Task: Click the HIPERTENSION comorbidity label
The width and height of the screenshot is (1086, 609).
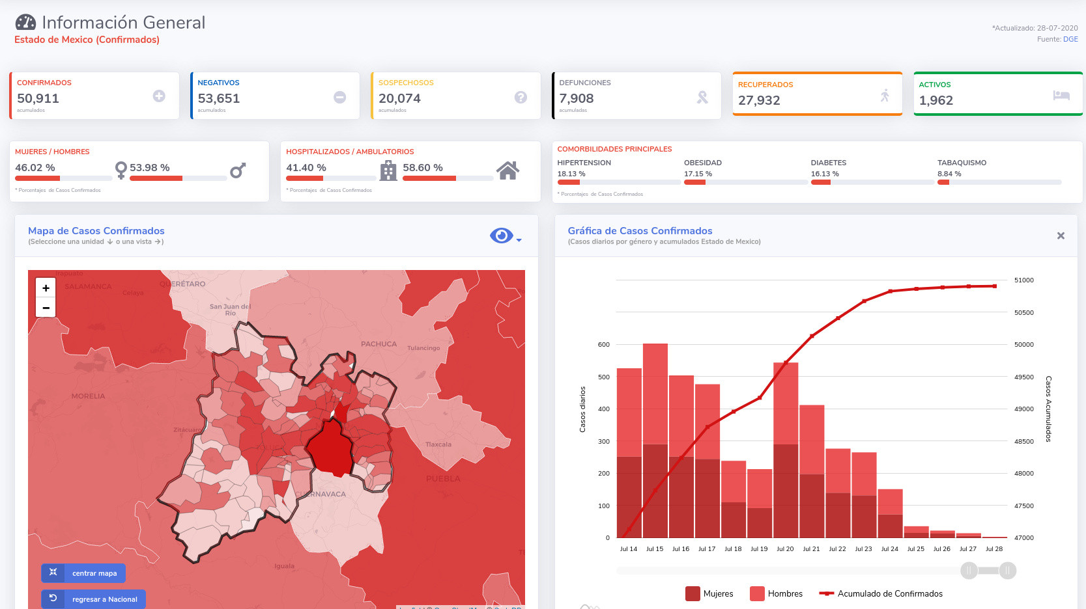Action: click(x=584, y=163)
